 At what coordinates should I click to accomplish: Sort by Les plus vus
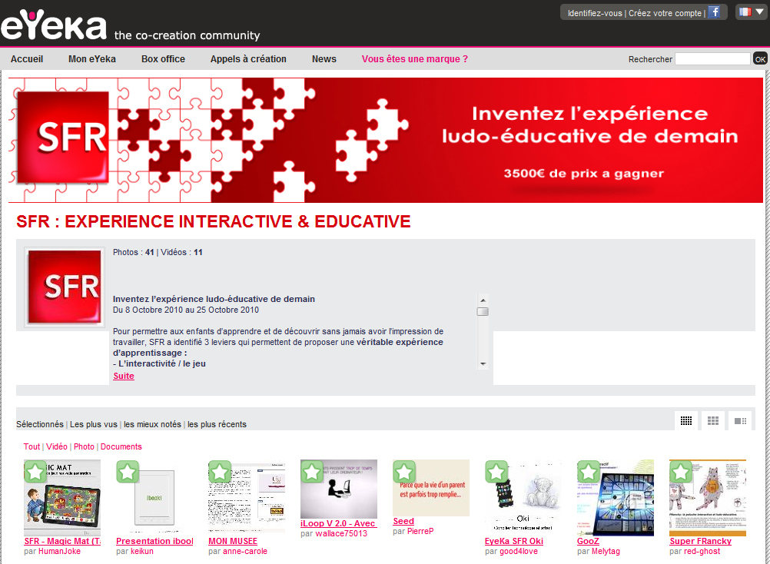pos(93,424)
